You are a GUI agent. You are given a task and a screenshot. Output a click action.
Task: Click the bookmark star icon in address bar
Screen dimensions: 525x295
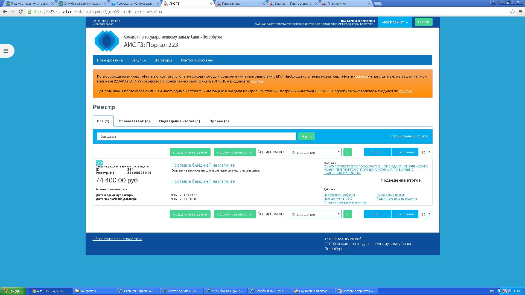[512, 12]
